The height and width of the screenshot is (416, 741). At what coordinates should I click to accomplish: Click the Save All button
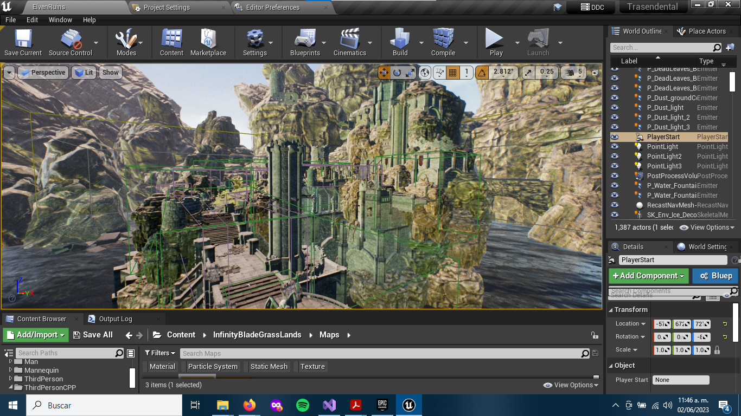tap(93, 335)
